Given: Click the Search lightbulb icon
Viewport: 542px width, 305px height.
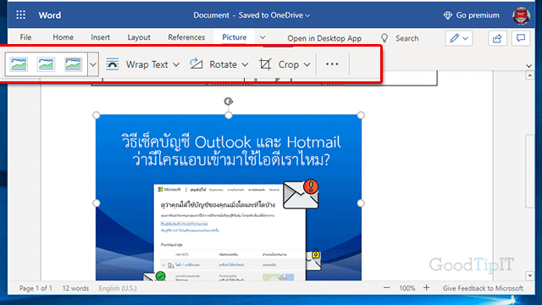Looking at the screenshot, I should click(384, 38).
